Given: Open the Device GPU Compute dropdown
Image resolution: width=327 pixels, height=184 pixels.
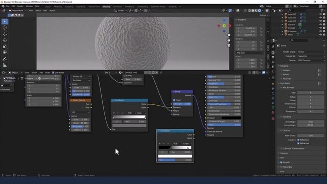Looking at the screenshot, I should (x=311, y=60).
